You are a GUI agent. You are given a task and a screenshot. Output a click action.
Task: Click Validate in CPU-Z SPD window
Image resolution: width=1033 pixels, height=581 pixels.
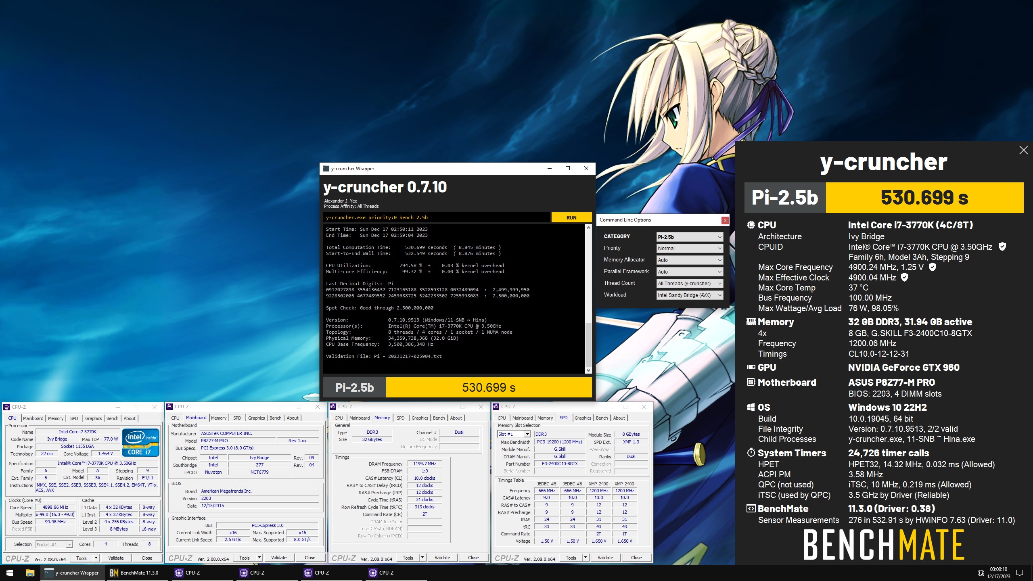(x=605, y=558)
